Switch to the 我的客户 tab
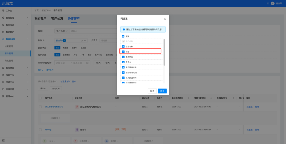The image size is (286, 144). pyautogui.click(x=40, y=19)
